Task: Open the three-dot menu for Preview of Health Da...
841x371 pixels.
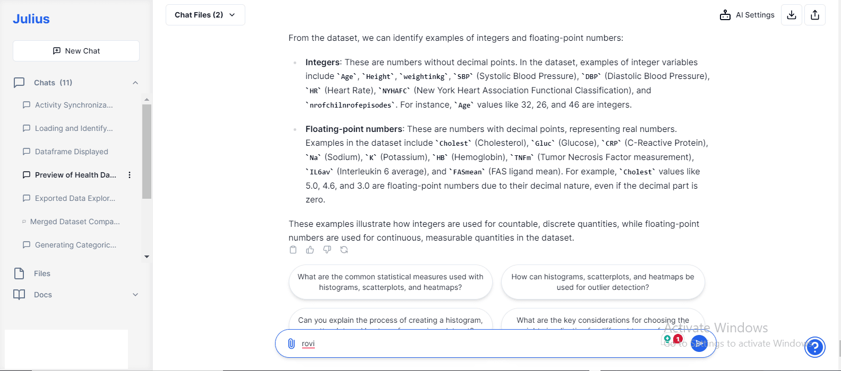Action: click(130, 175)
